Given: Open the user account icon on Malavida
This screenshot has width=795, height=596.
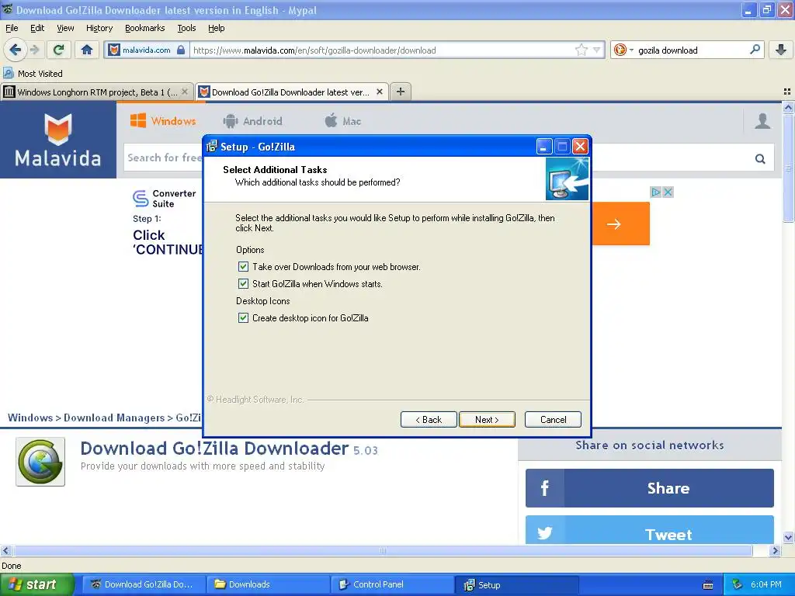Looking at the screenshot, I should click(x=762, y=121).
